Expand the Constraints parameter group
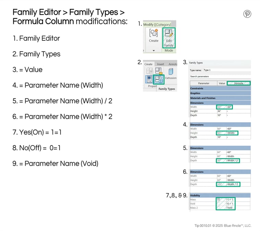Screen dimensions: 263x231 click(x=220, y=88)
